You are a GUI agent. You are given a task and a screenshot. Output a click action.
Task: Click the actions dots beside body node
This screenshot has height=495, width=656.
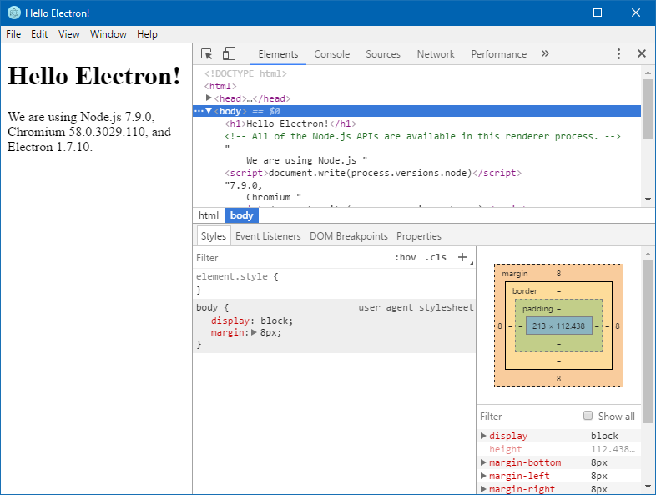click(199, 111)
